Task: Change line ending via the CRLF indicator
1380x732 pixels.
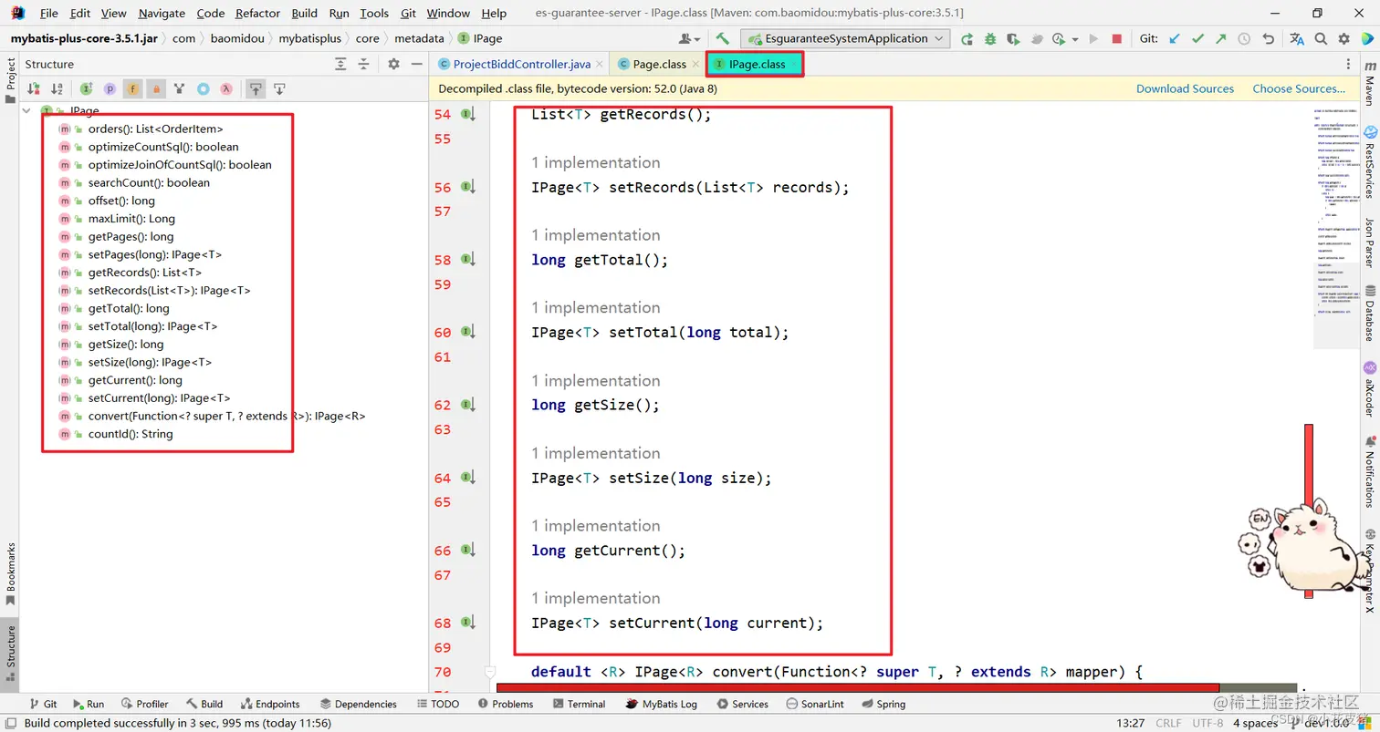Action: (x=1171, y=722)
